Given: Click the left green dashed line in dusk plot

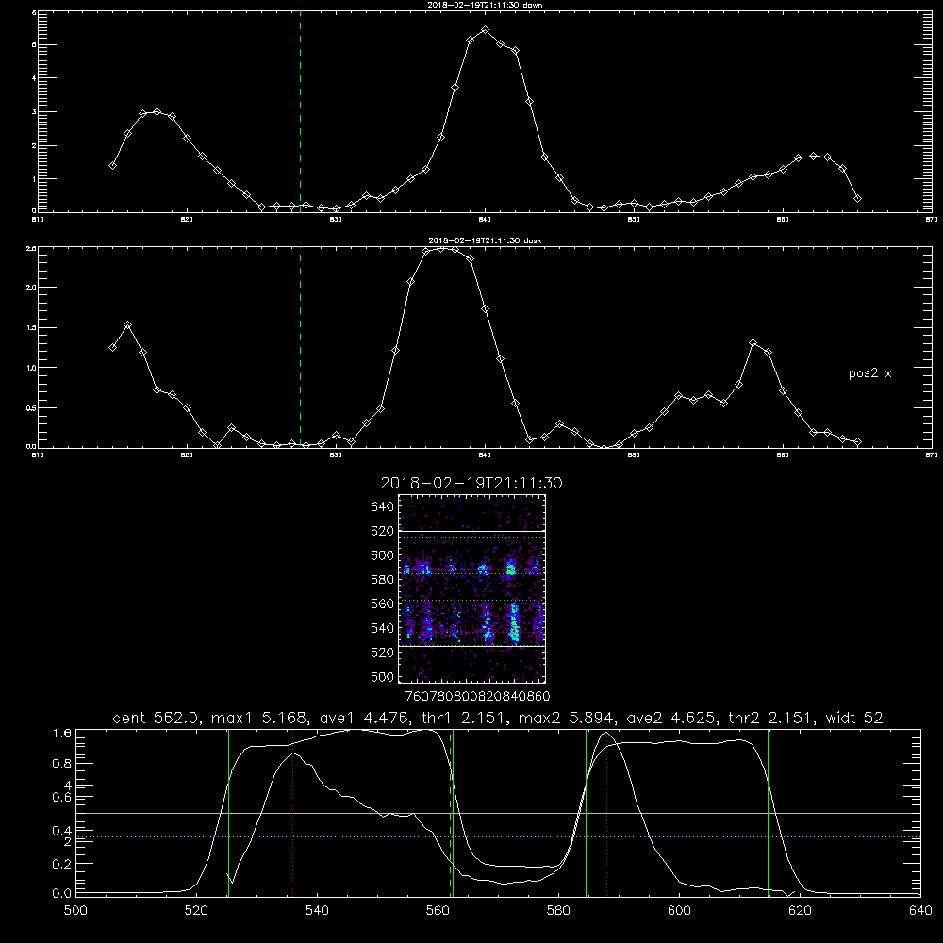Looking at the screenshot, I should [x=300, y=348].
